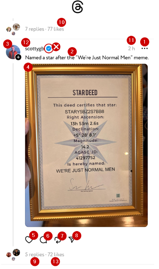Screen dimensions: 159x269
Task: Click the scottygb username
Action: click(35, 49)
